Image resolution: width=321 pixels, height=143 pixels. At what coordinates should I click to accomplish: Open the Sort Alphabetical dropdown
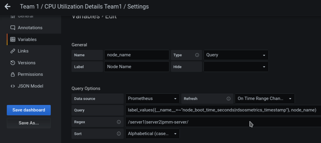152,134
